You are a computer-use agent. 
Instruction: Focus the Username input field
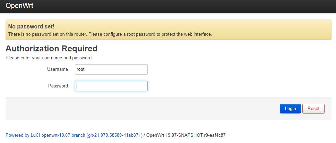[111, 69]
